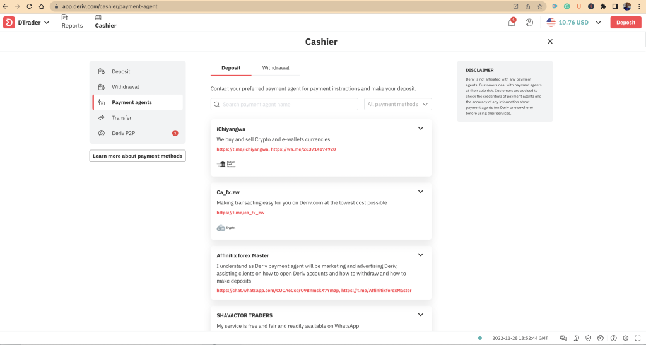Select Transfer in the cashier sidebar
646x345 pixels.
(x=138, y=118)
